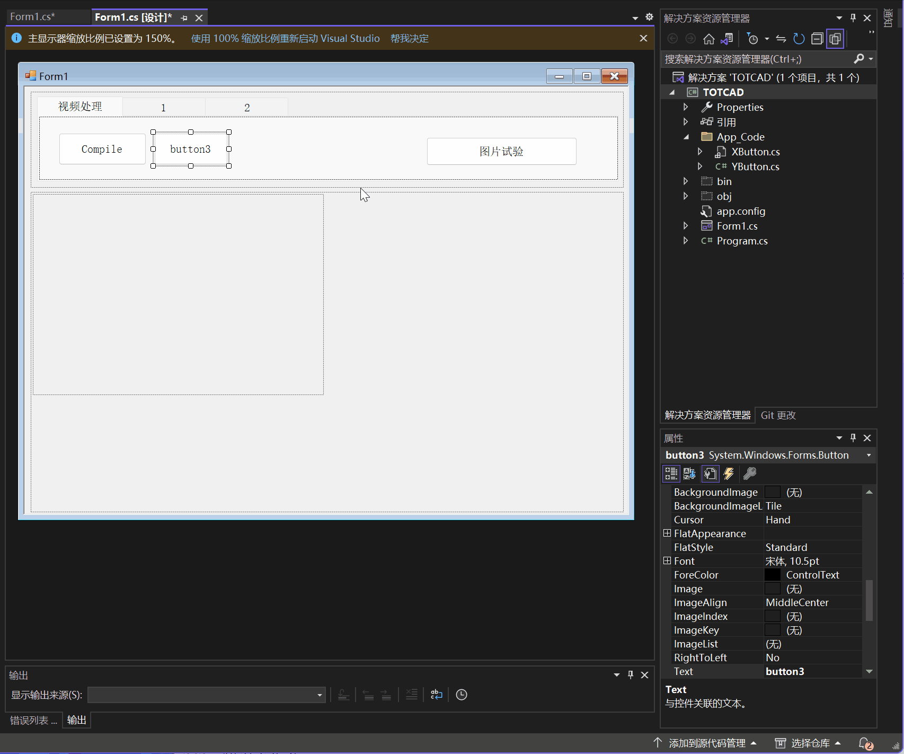
Task: Expand the Font property
Action: point(667,560)
